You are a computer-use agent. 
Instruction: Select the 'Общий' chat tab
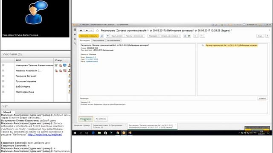pyautogui.click(x=7, y=112)
